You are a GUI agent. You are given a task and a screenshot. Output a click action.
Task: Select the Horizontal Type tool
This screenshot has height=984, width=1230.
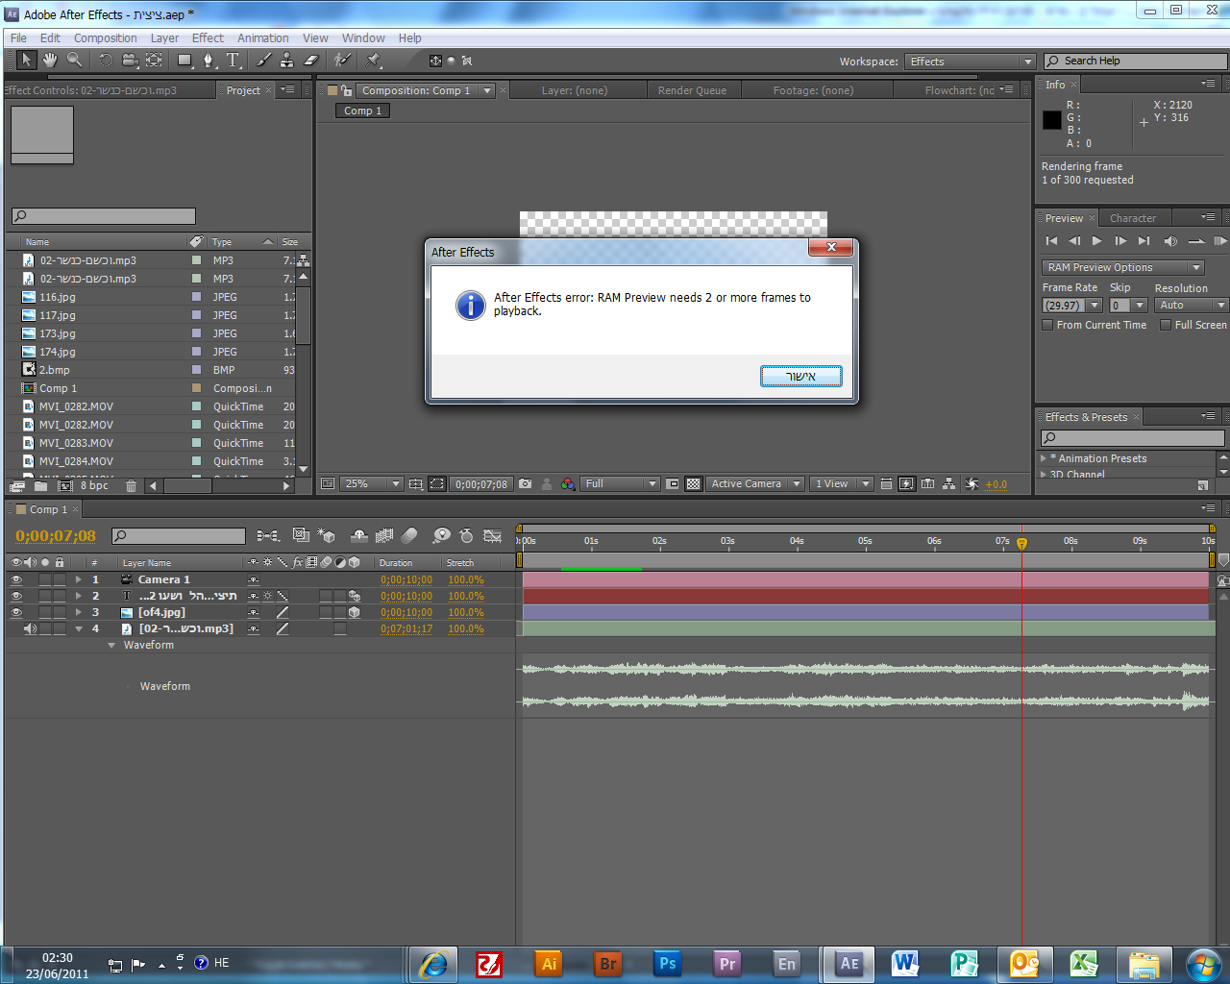[233, 61]
